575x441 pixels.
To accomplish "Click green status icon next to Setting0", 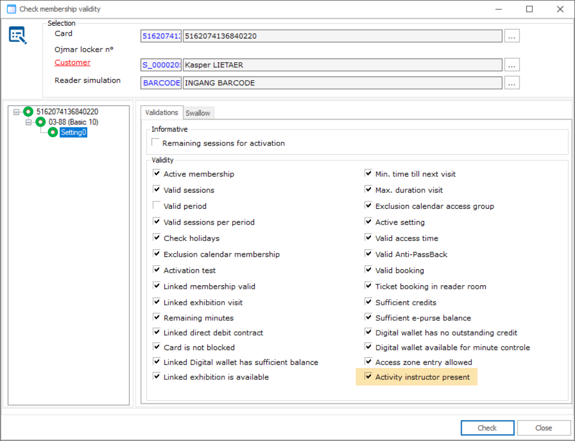I will point(53,132).
